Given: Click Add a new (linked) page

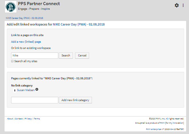Looking at the screenshot, I should 26,42.
